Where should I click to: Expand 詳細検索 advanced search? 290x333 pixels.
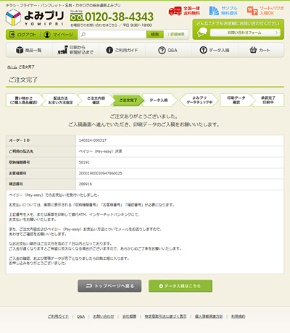tap(176, 35)
